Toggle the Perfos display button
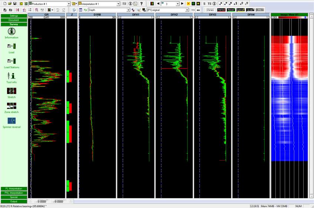Viewport: 314px width, 208px height. click(x=221, y=10)
